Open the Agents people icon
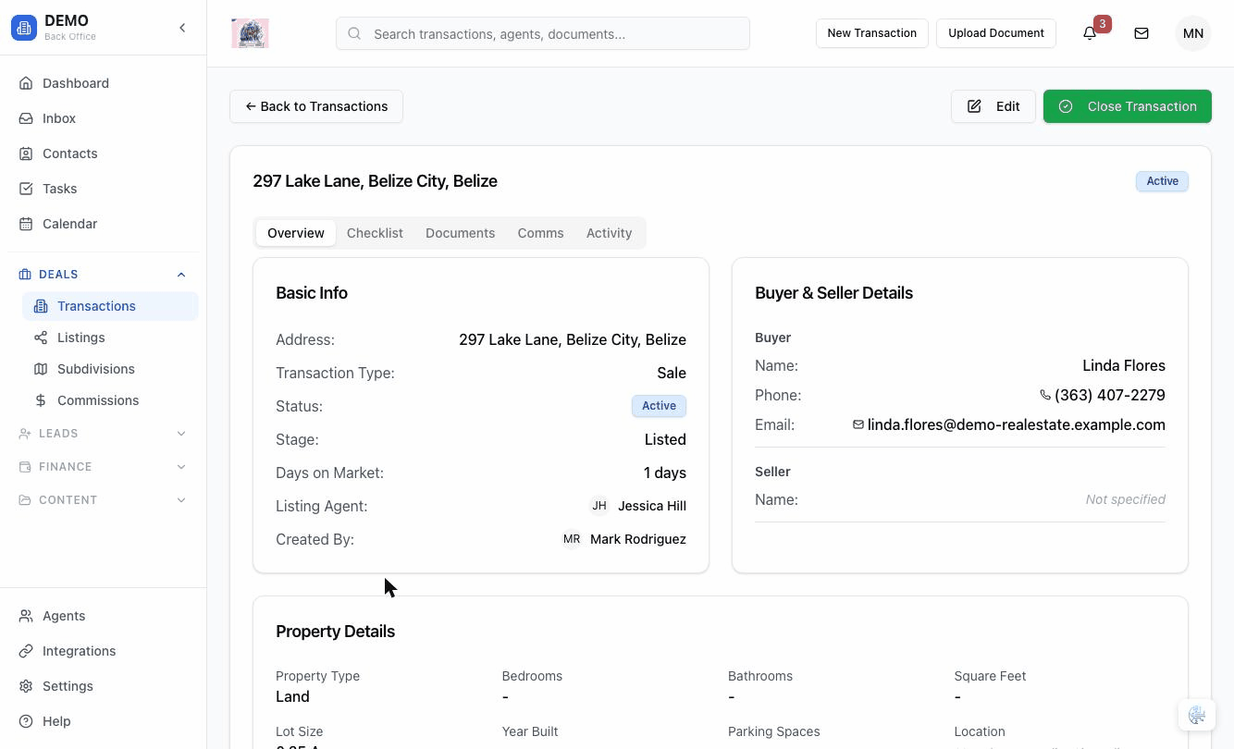The height and width of the screenshot is (749, 1234). point(26,616)
